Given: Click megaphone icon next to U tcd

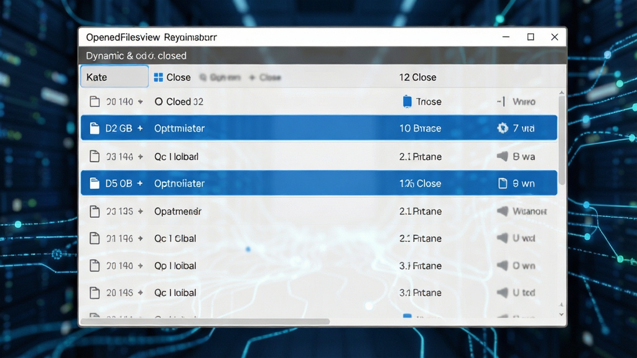Looking at the screenshot, I should point(503,293).
